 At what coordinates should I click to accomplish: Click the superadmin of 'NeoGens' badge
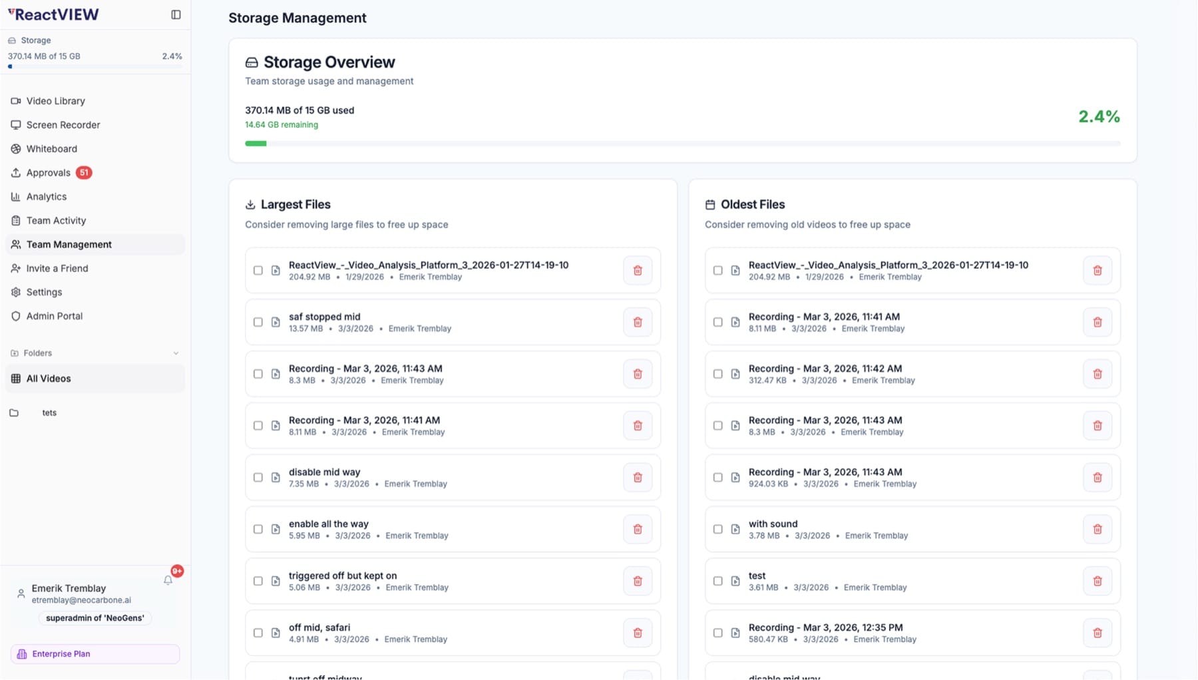click(x=95, y=618)
